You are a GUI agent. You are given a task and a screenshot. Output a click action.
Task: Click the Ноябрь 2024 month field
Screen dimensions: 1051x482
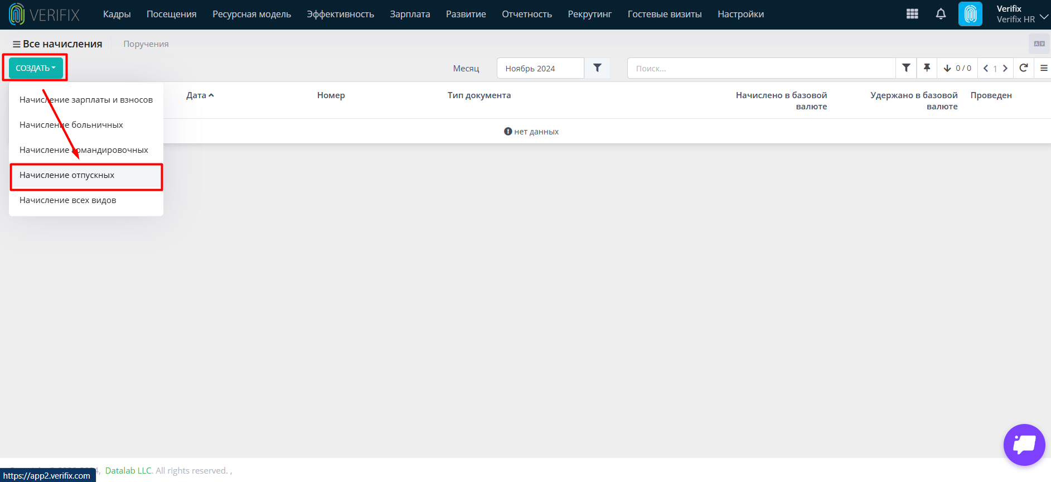[540, 68]
